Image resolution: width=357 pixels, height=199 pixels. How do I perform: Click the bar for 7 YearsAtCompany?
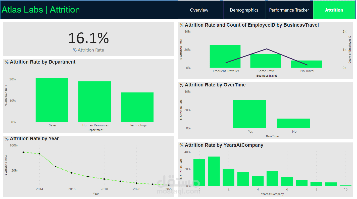[x=302, y=183]
